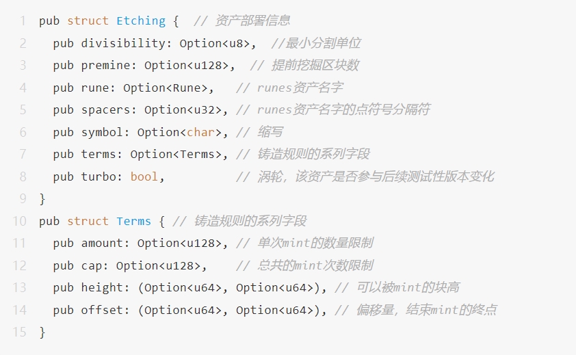Click the offset field name

[x=102, y=310]
